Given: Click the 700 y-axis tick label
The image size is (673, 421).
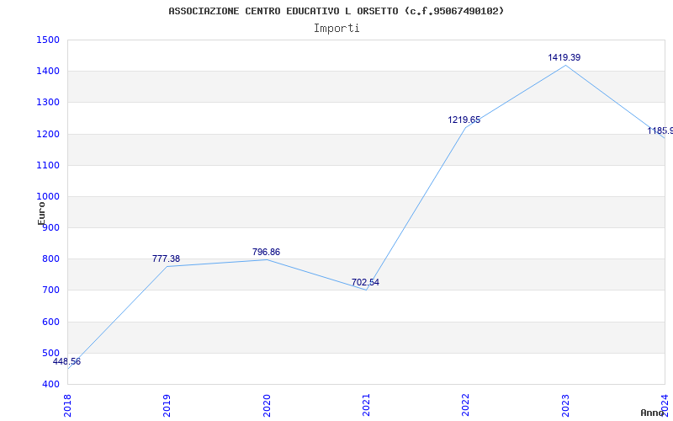Looking at the screenshot, I should (50, 290).
